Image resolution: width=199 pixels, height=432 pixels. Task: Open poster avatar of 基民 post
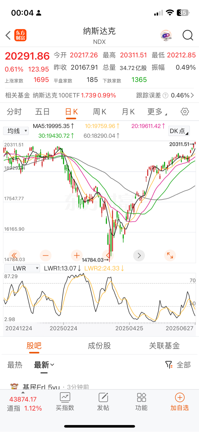coord(15,386)
